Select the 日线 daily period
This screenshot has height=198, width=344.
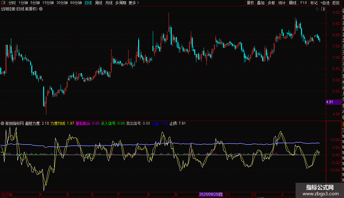point(88,3)
